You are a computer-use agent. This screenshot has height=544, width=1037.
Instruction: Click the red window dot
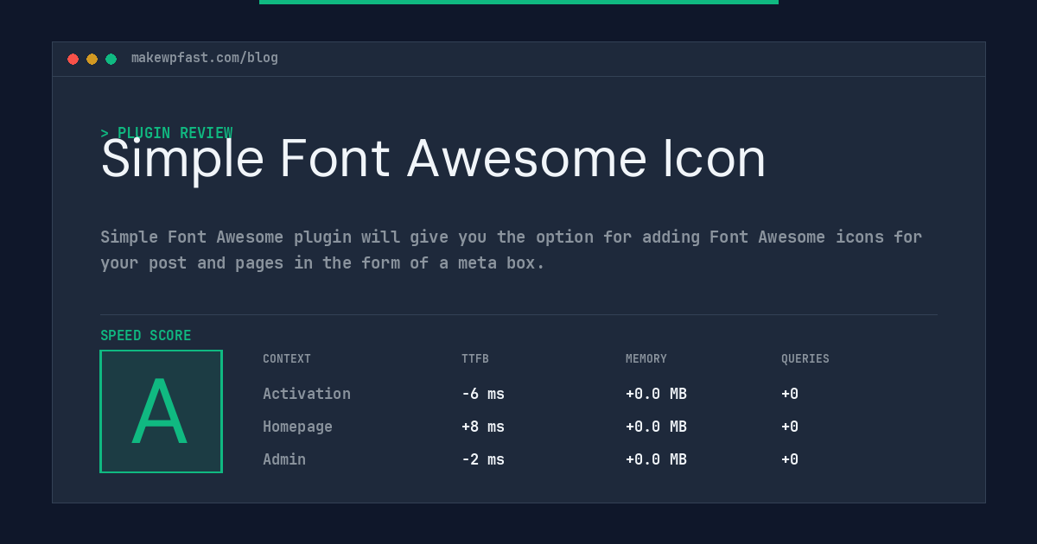tap(73, 59)
